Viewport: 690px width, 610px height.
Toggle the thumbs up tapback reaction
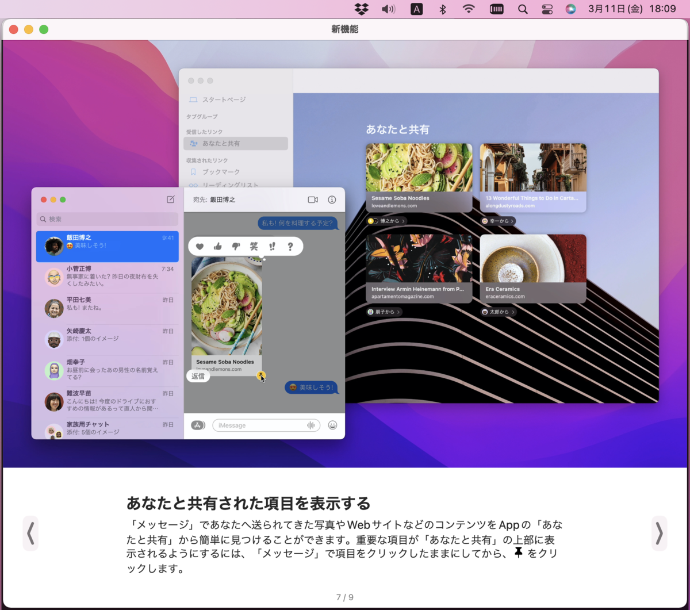coord(217,246)
